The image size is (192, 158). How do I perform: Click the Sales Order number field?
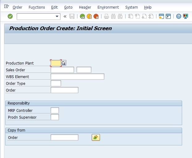(x=62, y=70)
